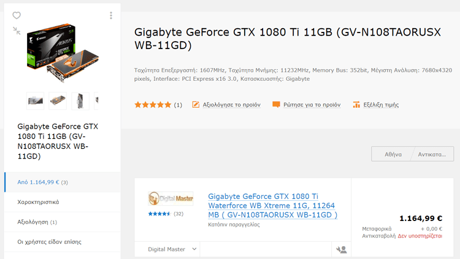This screenshot has width=460, height=259.
Task: Click the five-star product rating
Action: [x=153, y=105]
